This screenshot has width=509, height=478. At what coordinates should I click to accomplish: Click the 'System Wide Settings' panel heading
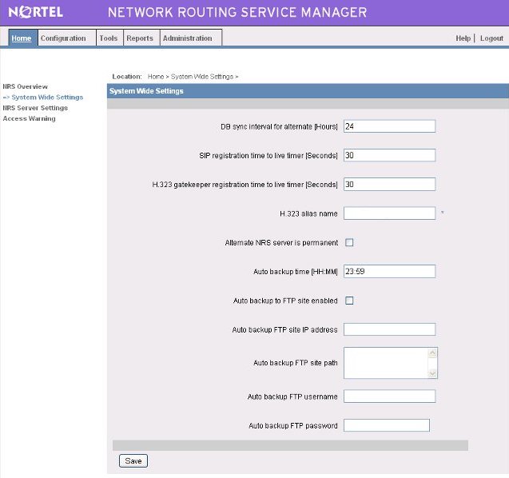pyautogui.click(x=146, y=91)
